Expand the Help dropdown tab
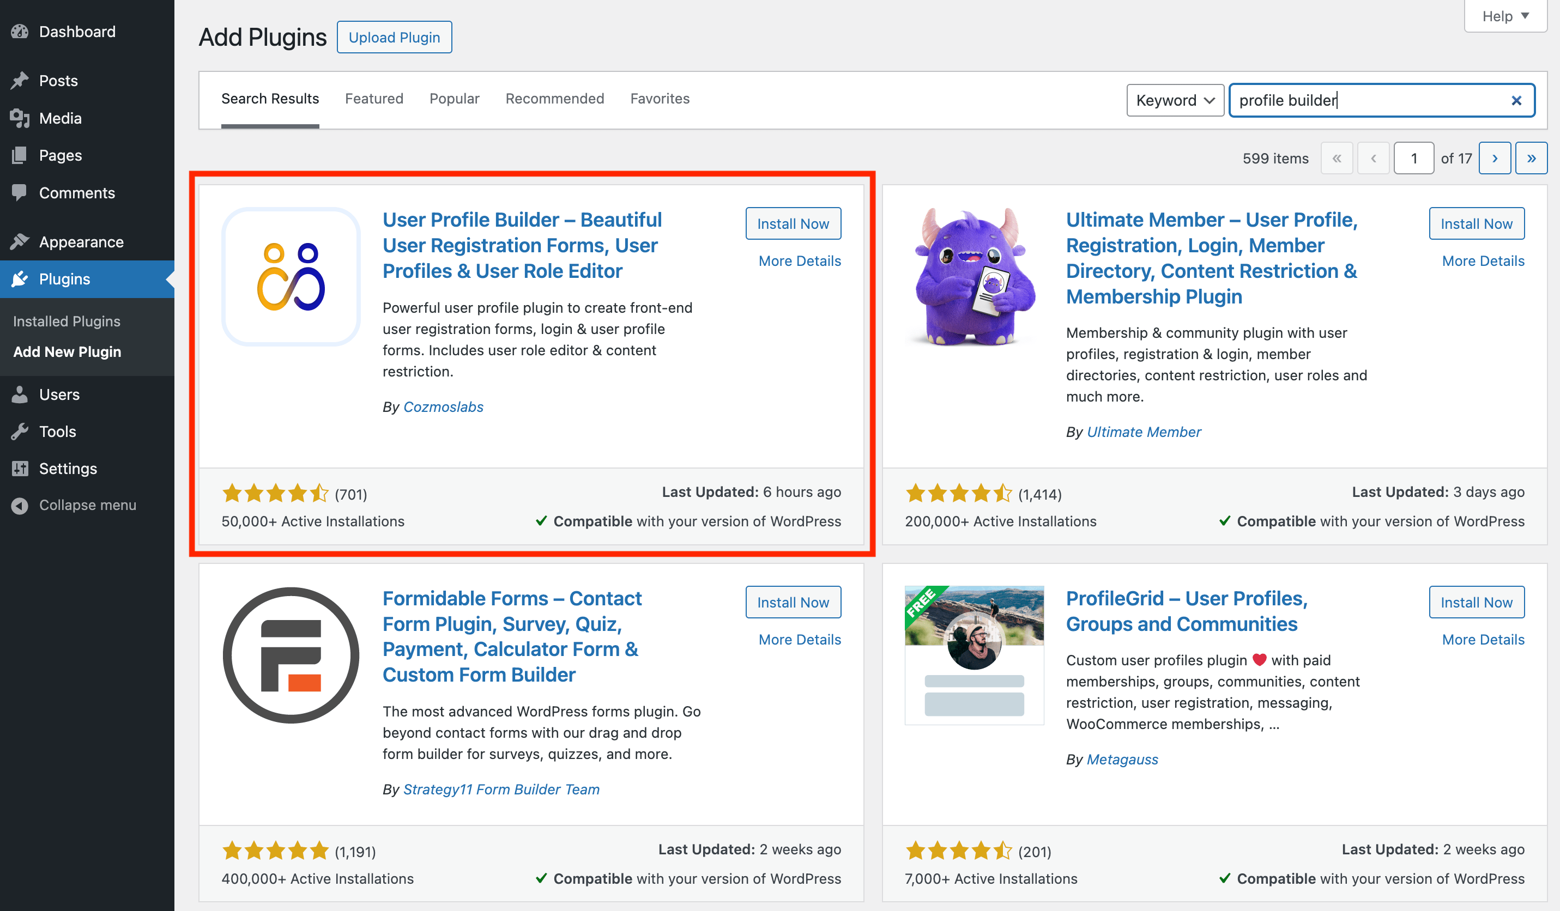 (1505, 16)
